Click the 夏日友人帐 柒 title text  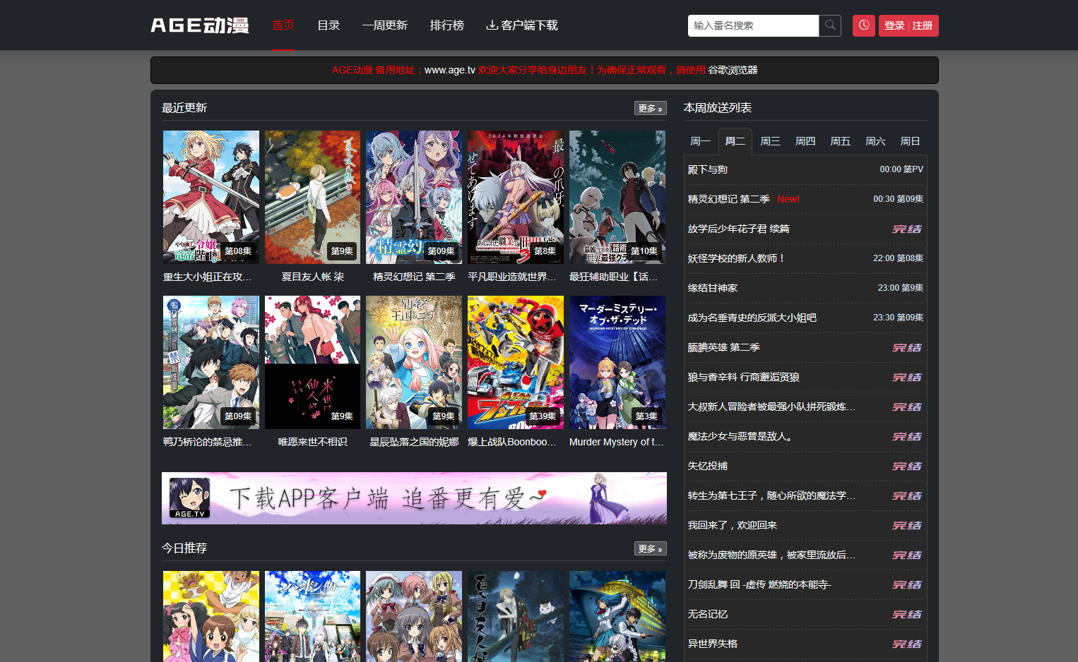(313, 277)
